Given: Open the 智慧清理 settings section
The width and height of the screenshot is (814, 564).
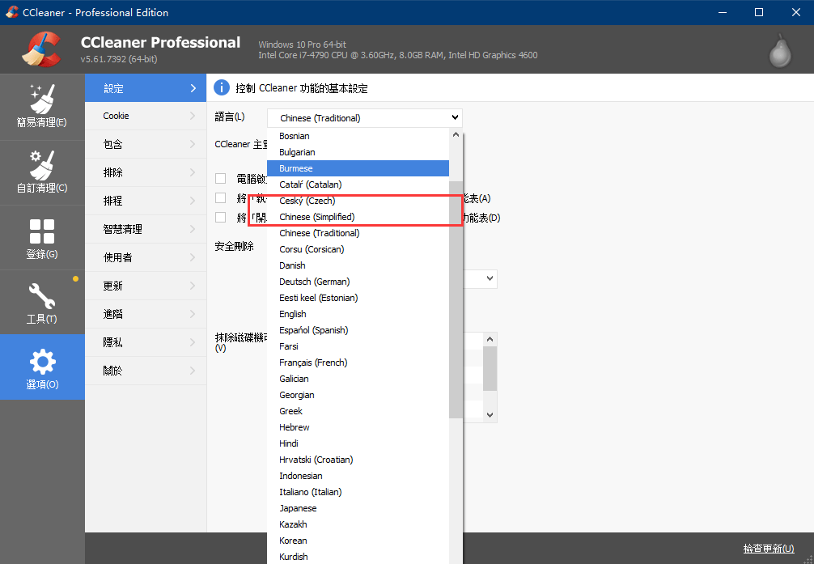Looking at the screenshot, I should tap(146, 229).
